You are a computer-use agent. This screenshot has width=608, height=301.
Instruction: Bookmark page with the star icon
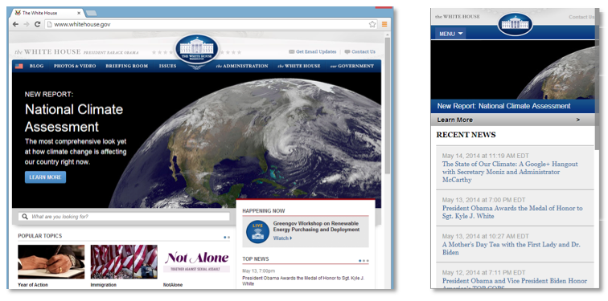[372, 24]
